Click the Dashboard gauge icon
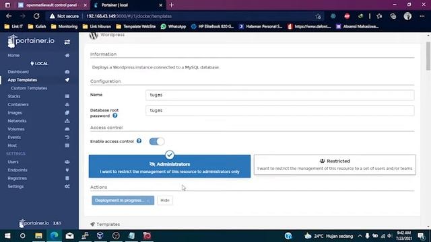Viewport: 431px width, 242px height. [x=67, y=72]
